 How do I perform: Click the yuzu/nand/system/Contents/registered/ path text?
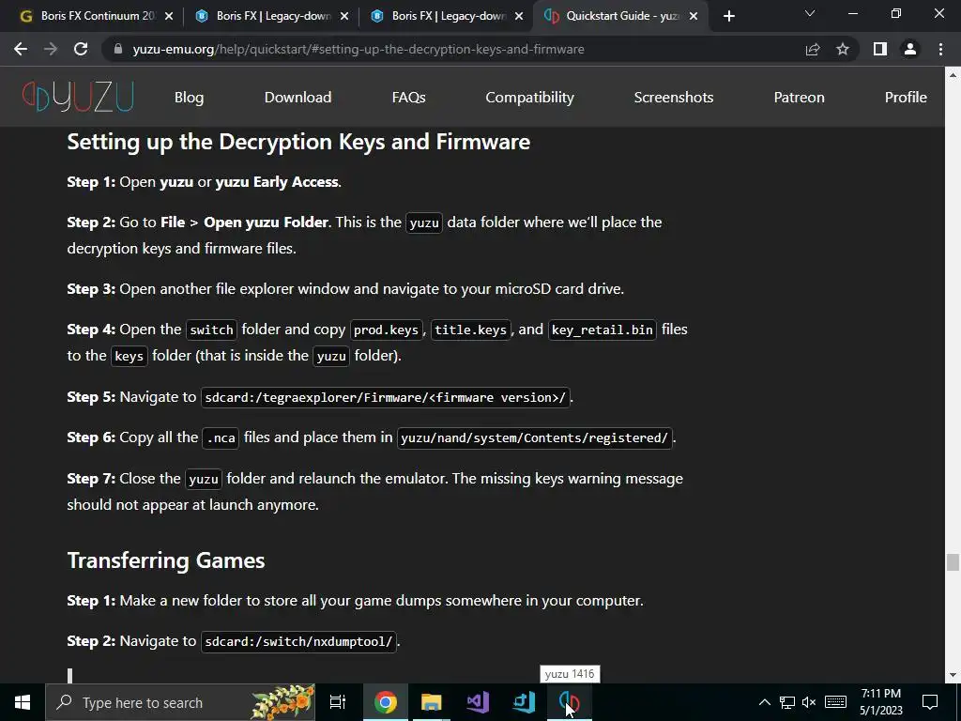[x=534, y=437]
